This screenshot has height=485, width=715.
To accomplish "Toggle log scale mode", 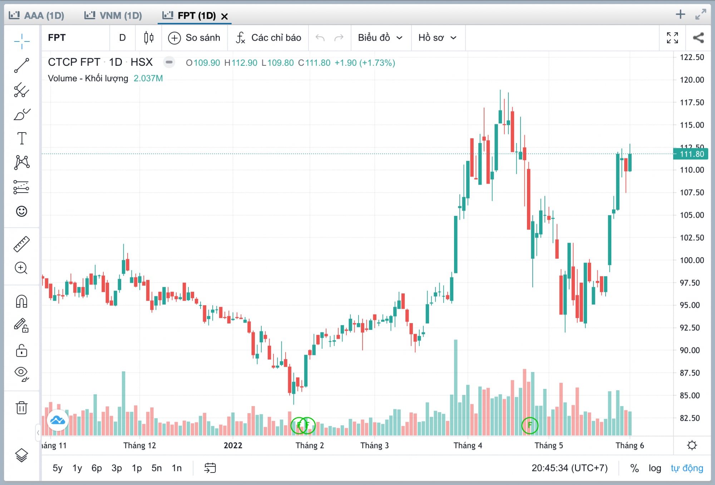I will (655, 468).
